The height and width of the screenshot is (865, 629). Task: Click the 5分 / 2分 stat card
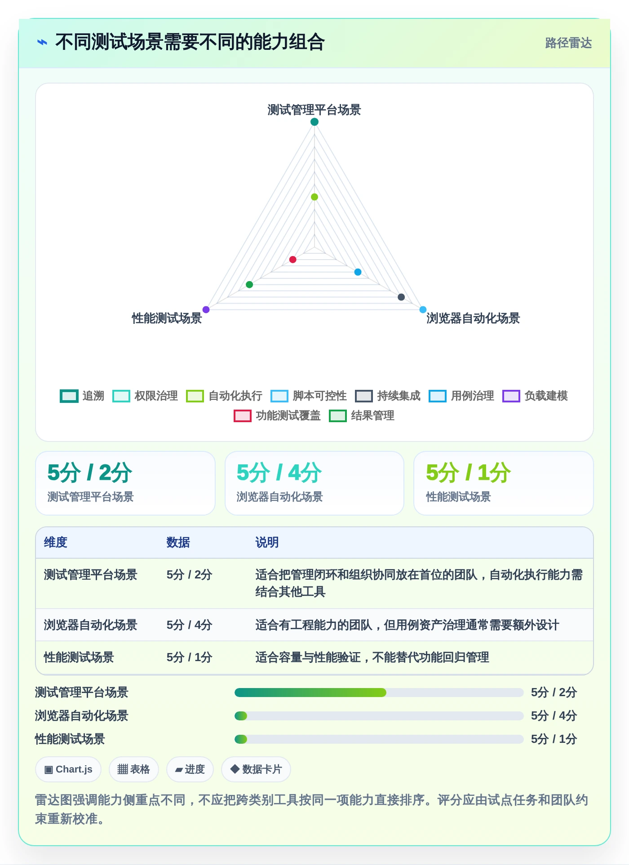[125, 483]
